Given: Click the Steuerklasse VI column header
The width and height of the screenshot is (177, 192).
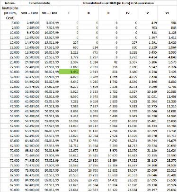Looking at the screenshot, I should pyautogui.click(x=167, y=13).
